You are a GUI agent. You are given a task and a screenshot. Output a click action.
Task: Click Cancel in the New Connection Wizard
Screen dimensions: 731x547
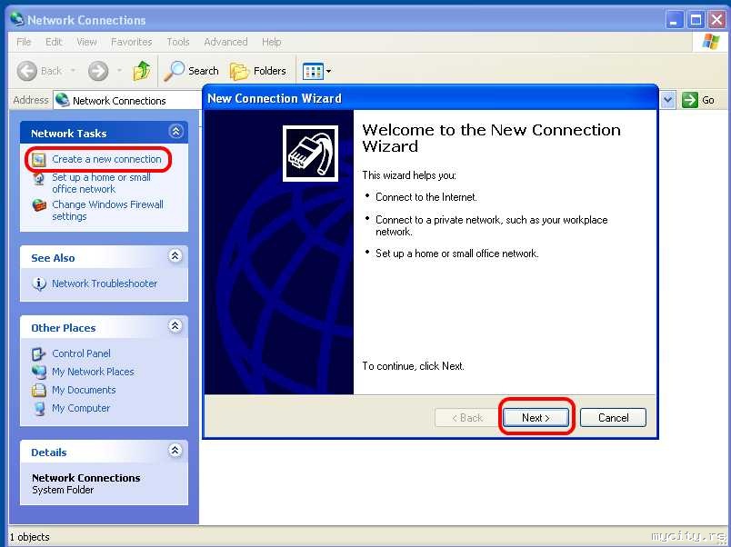point(613,417)
